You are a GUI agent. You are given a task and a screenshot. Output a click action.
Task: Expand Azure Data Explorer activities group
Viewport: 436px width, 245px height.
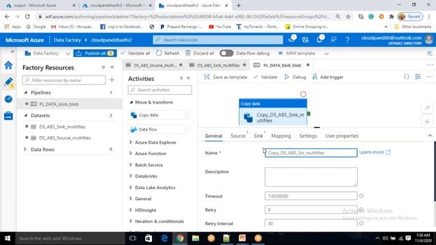[x=131, y=142]
